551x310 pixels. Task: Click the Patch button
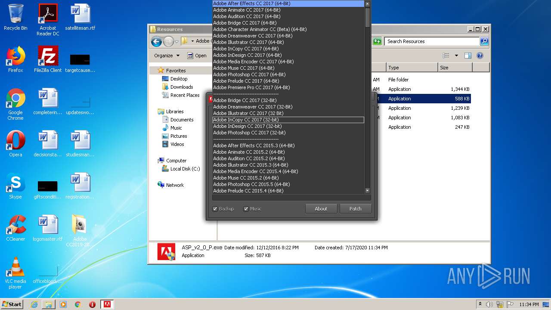coord(356,209)
